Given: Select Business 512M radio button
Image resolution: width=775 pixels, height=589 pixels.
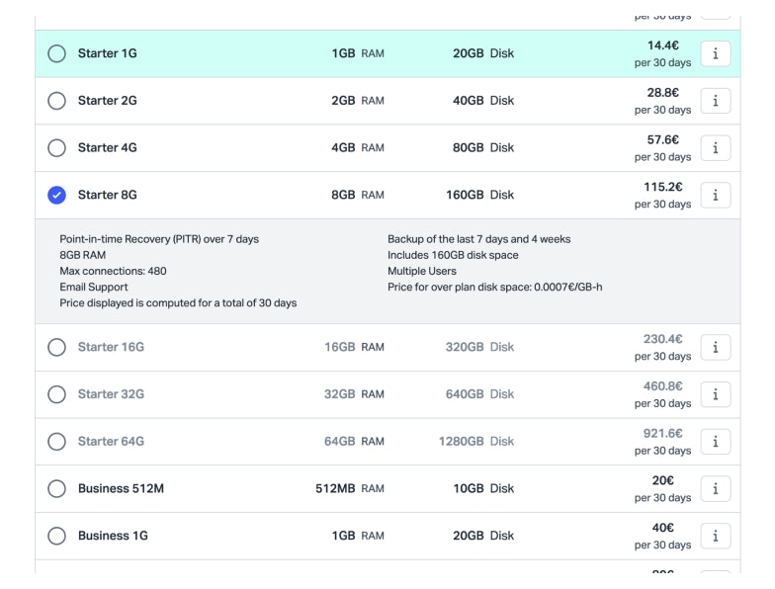Looking at the screenshot, I should point(57,488).
